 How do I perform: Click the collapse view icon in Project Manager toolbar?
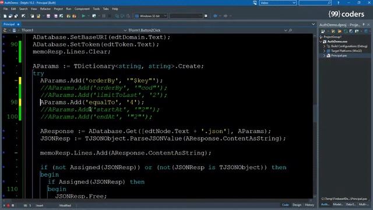(x=357, y=32)
